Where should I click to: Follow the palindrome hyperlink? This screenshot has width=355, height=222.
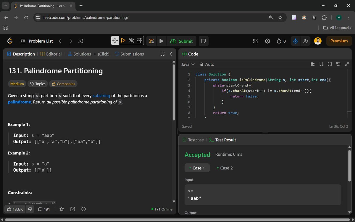tap(20, 102)
